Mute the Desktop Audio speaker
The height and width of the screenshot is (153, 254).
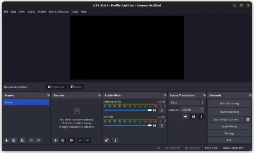[155, 110]
